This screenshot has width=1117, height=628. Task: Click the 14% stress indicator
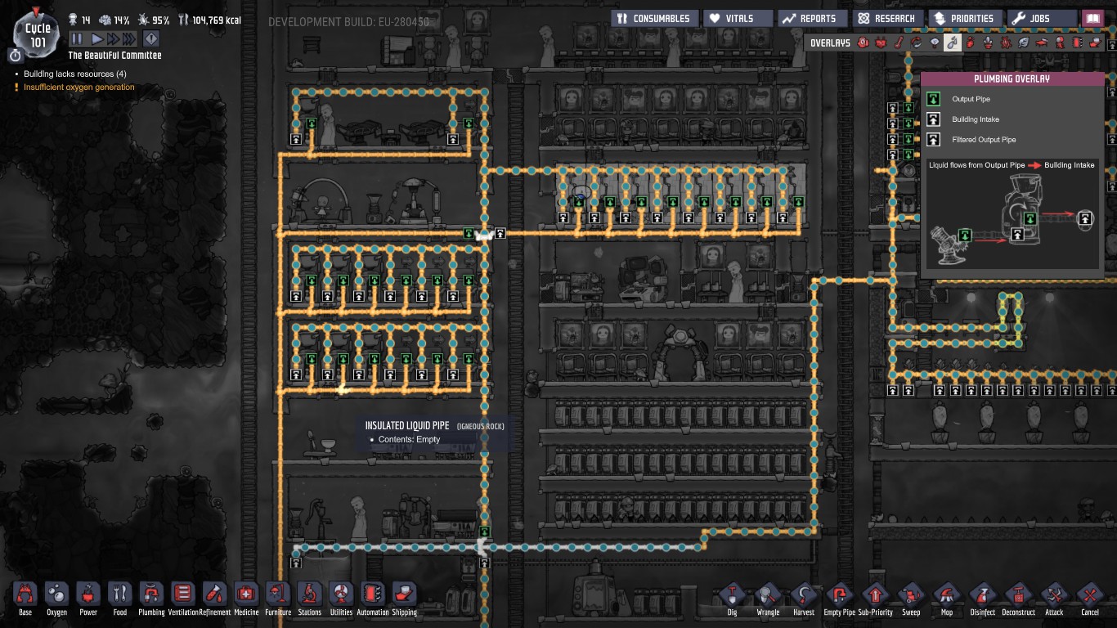[x=114, y=20]
